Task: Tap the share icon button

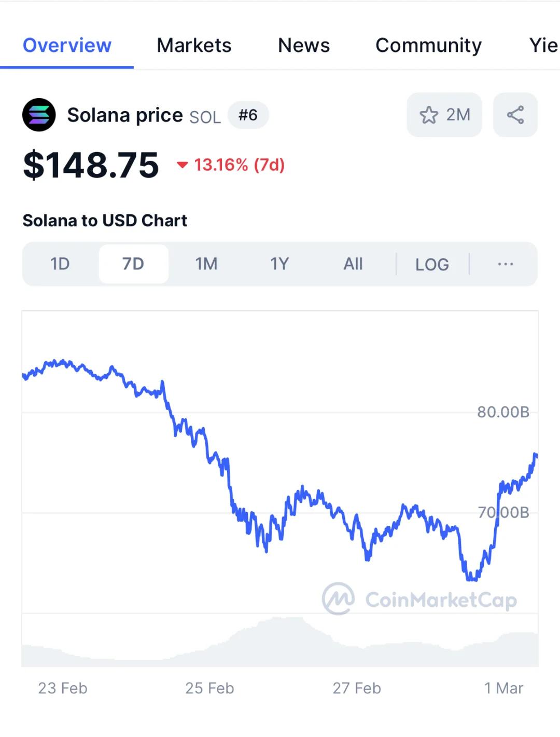Action: [x=515, y=115]
